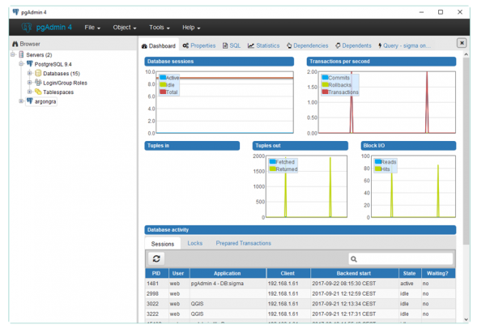Collapse the PostgreSQL 9.4 server node
The image size is (486, 329).
point(20,64)
